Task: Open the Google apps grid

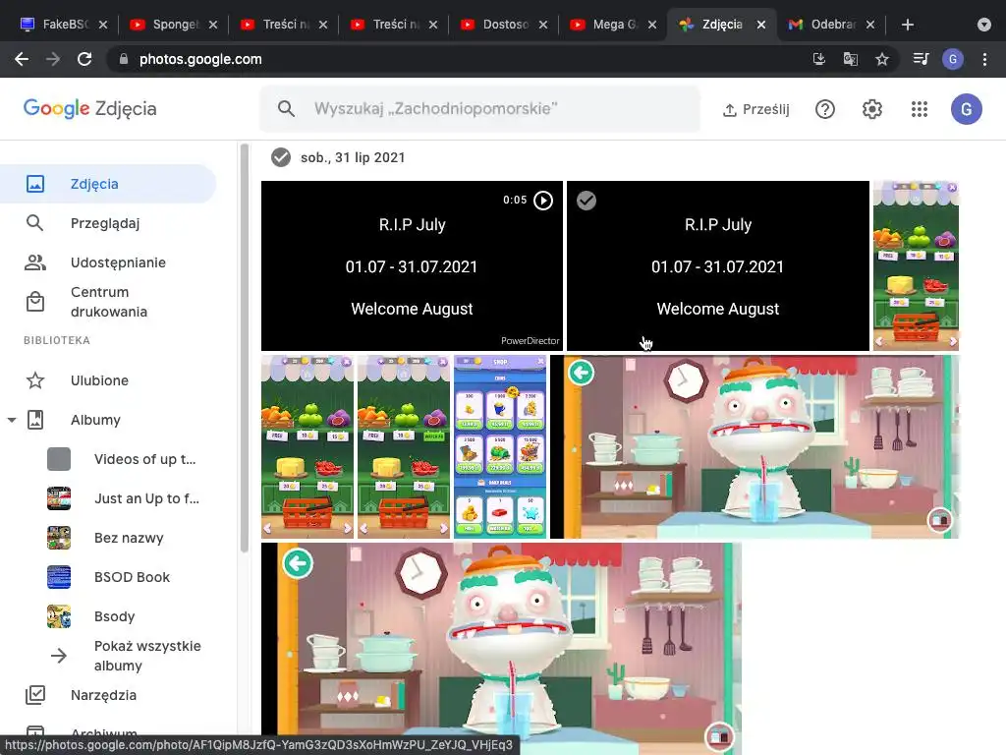Action: (x=920, y=109)
